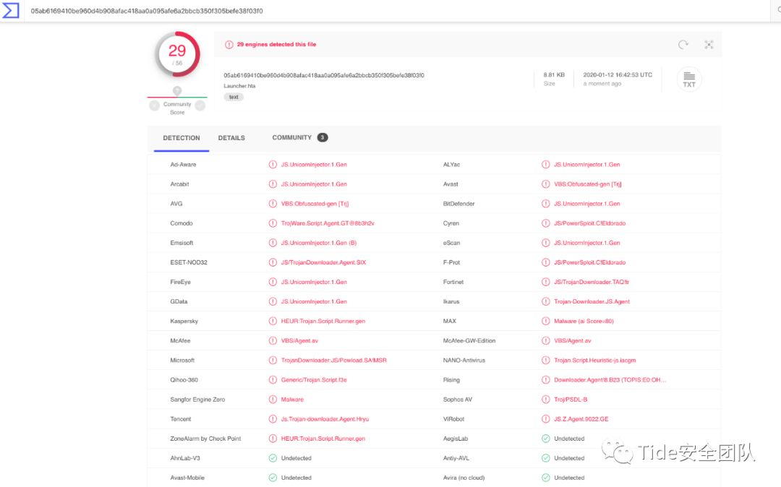Click the 'text' tag chip
The image size is (781, 487).
[x=234, y=97]
